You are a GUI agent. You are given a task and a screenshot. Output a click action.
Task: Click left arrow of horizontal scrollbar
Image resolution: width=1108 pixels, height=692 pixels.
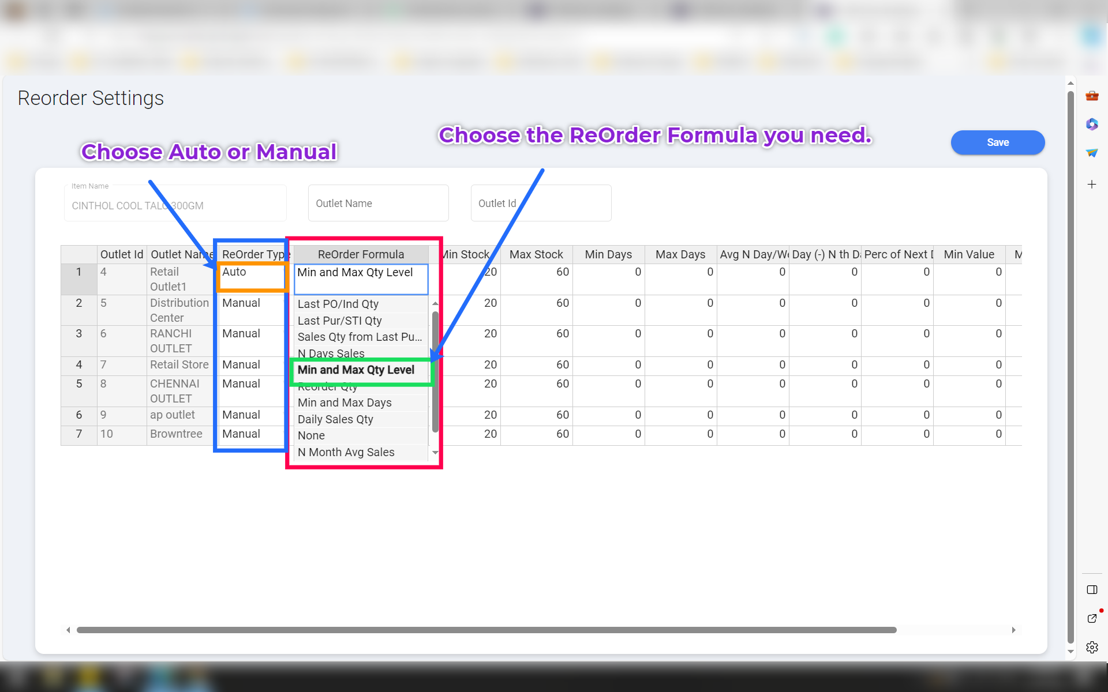coord(68,630)
